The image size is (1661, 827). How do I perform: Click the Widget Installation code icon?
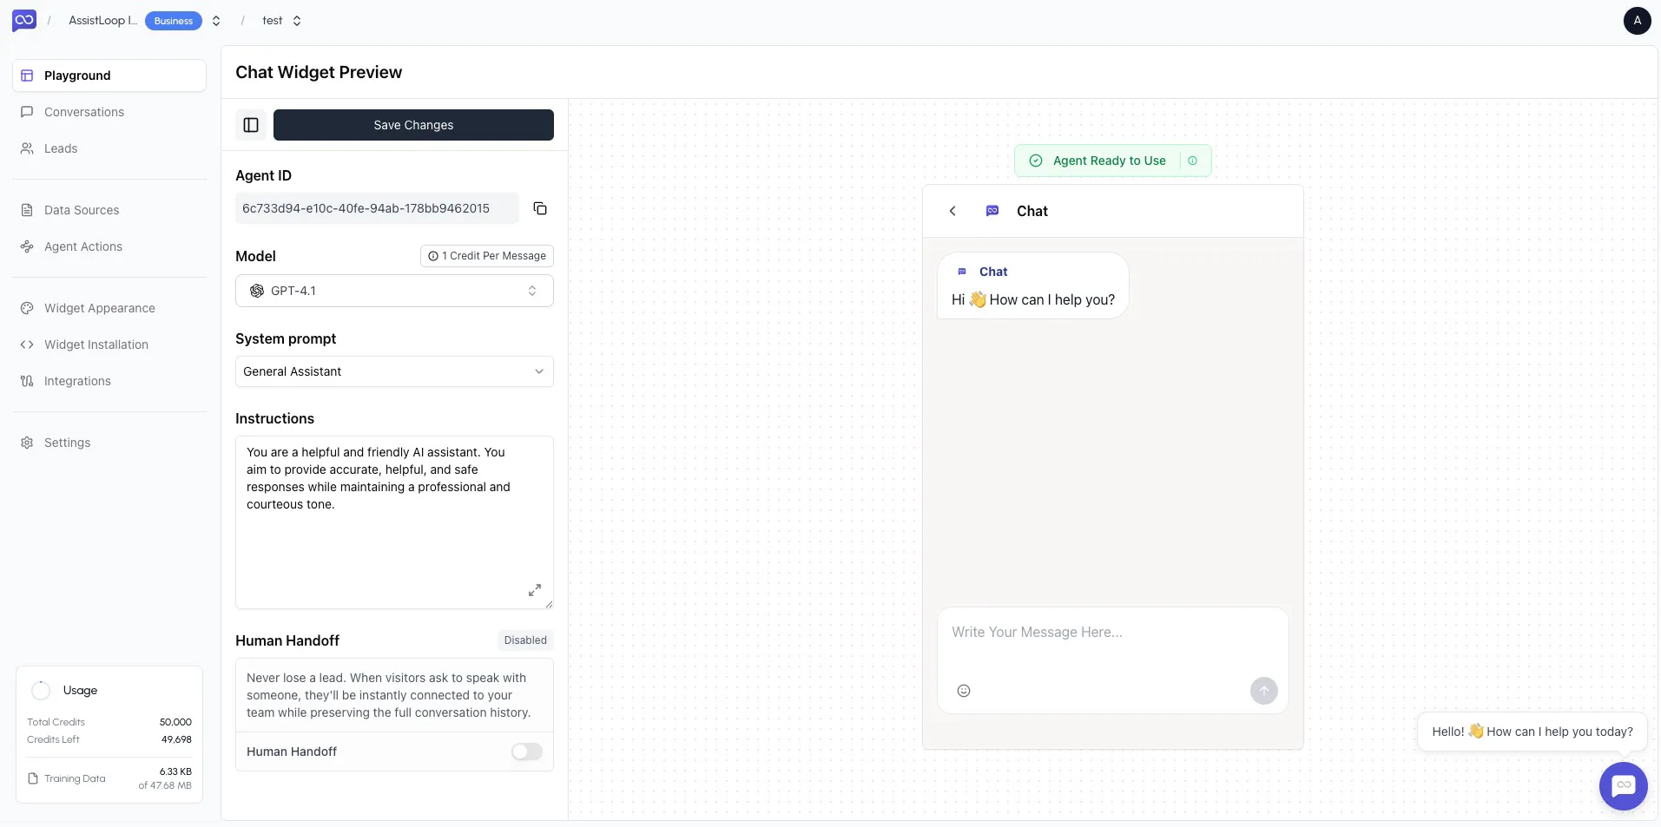click(27, 345)
